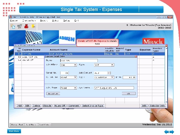Go to the previous slide using the left arrow
This screenshot has width=180, height=135.
tap(166, 132)
